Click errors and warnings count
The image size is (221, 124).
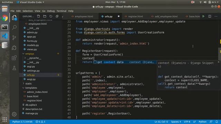pyautogui.click(x=40, y=122)
